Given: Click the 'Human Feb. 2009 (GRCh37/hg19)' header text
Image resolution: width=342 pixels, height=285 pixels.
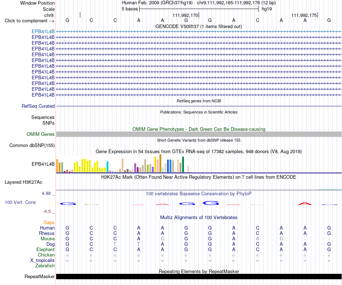Looking at the screenshot, I should coord(157,3).
